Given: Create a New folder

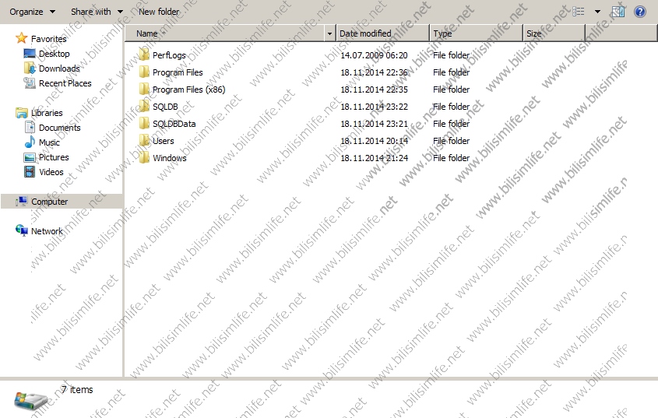Looking at the screenshot, I should click(159, 12).
